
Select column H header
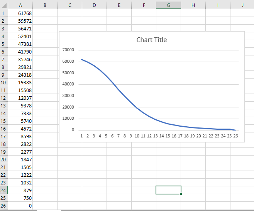(x=193, y=5)
